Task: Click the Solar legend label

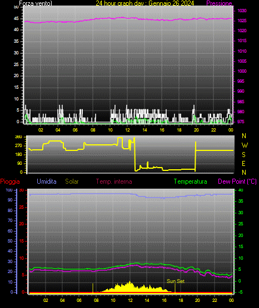Action: coord(72,181)
